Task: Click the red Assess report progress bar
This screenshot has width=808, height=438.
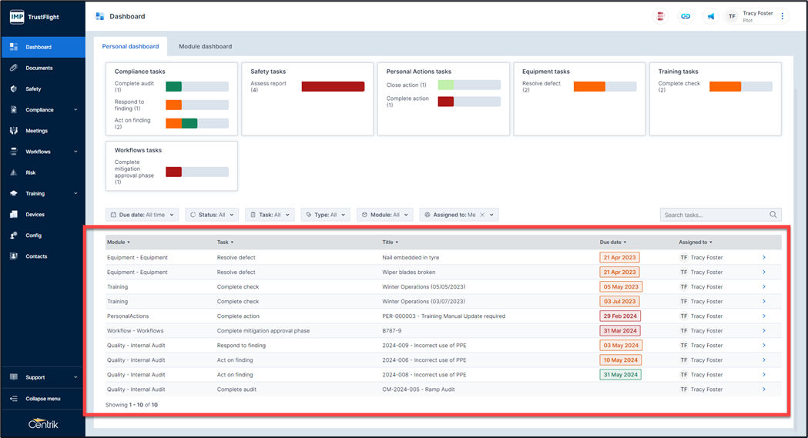Action: pos(333,87)
